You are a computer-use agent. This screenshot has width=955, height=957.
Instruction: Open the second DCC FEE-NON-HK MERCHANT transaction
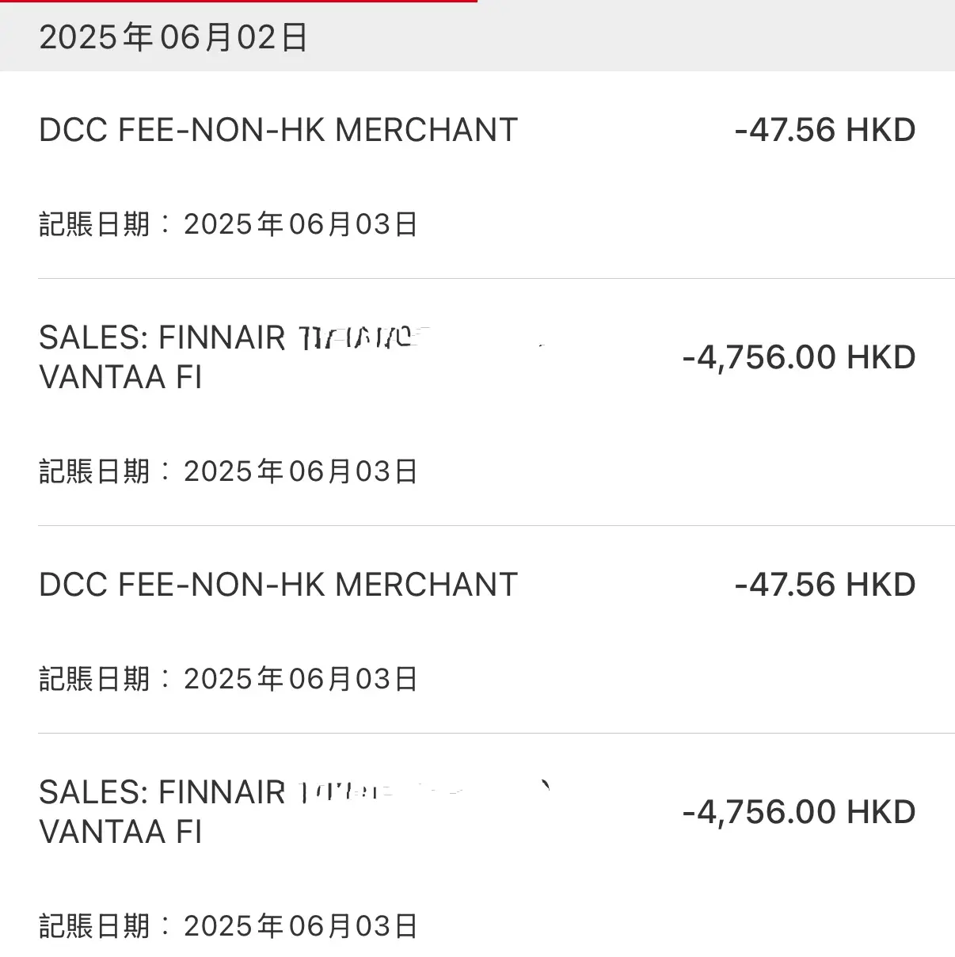[x=278, y=585]
